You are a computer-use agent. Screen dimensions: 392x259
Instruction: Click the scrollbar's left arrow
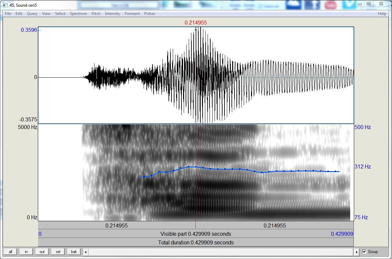(86, 252)
